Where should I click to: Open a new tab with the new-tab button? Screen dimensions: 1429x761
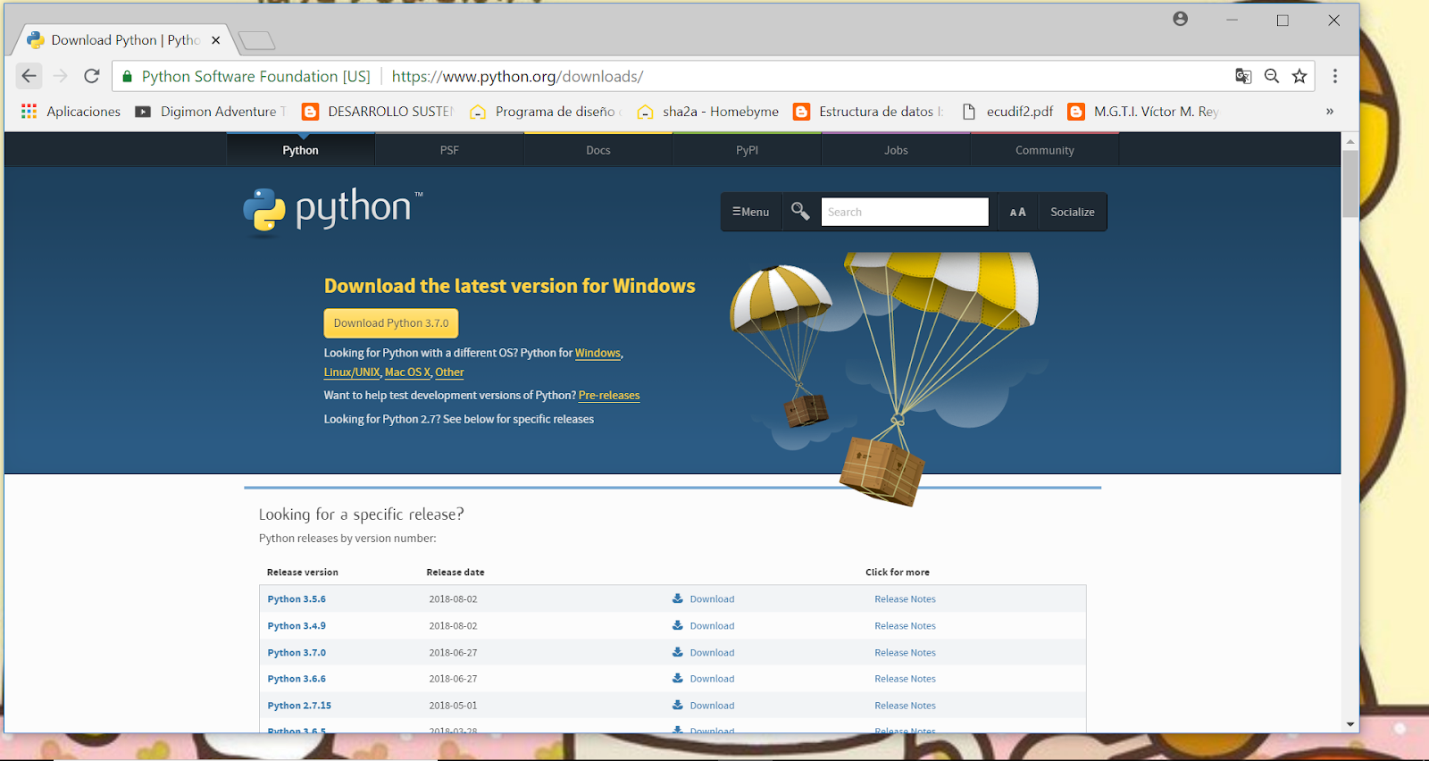(x=257, y=40)
